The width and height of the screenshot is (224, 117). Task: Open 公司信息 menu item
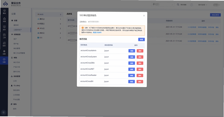click(17, 95)
